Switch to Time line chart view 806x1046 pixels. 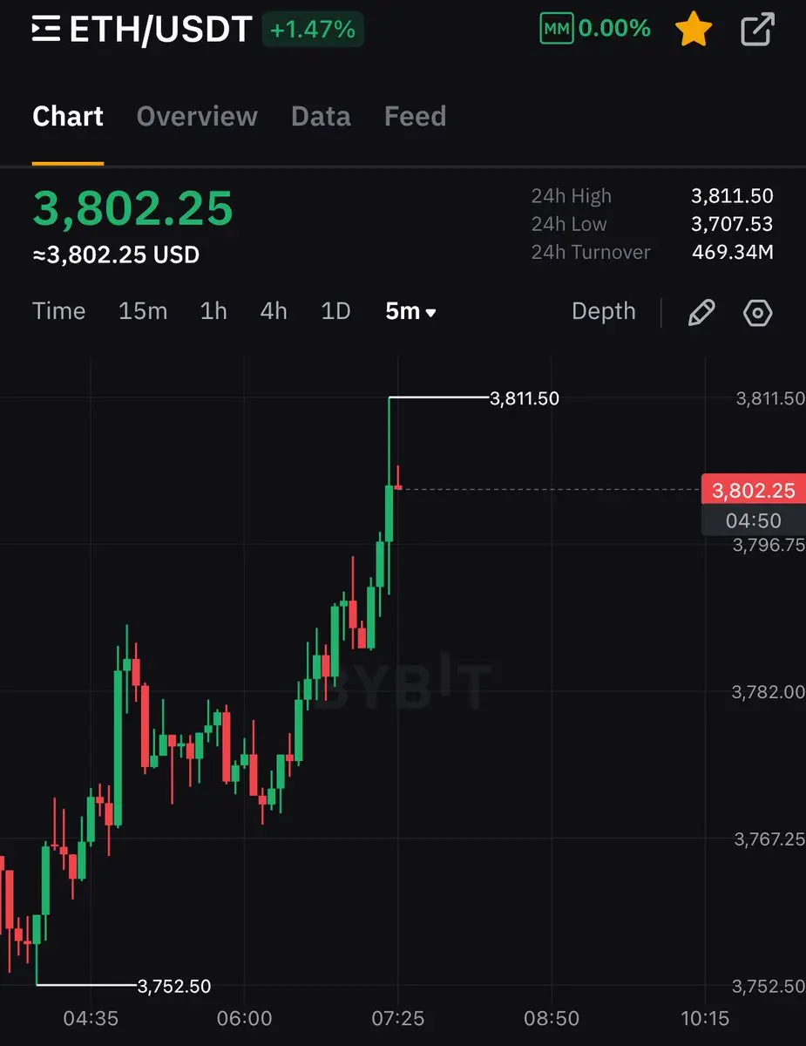(x=59, y=311)
